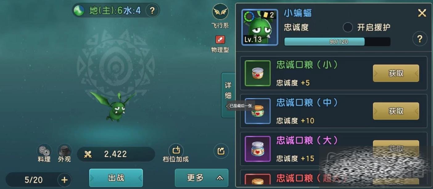Add pet slots with plus button

point(64,180)
